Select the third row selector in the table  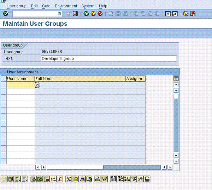4,98
